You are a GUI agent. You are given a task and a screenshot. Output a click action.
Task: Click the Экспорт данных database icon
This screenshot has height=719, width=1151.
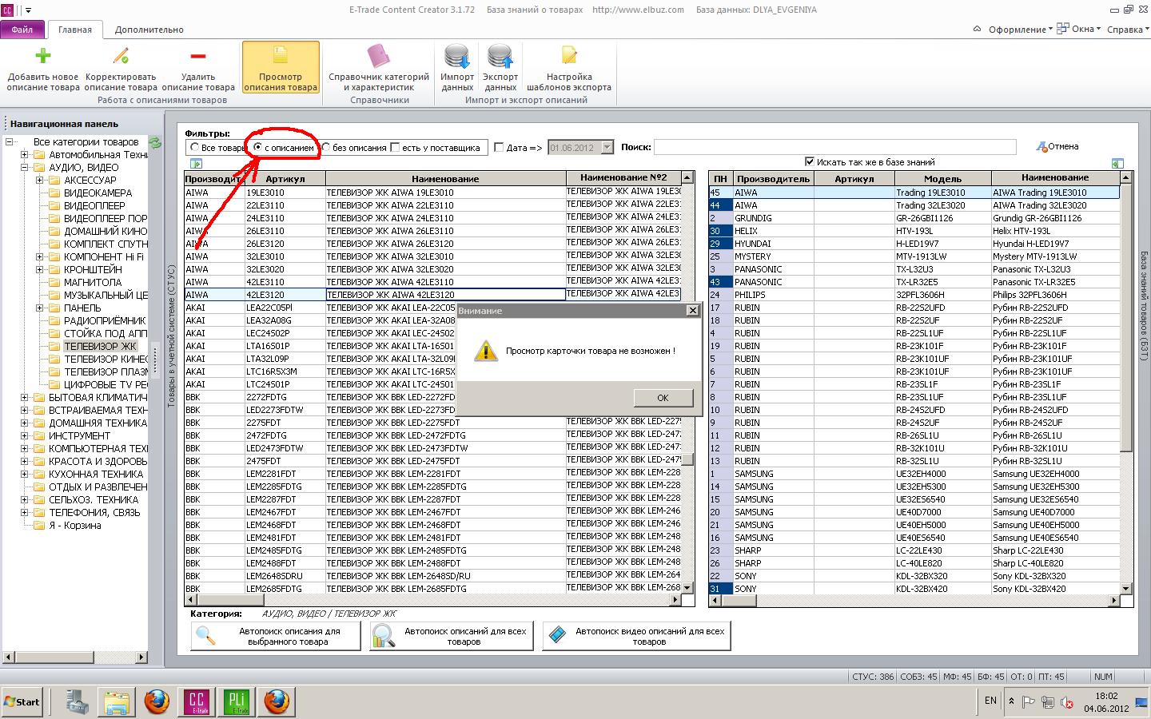[x=500, y=57]
